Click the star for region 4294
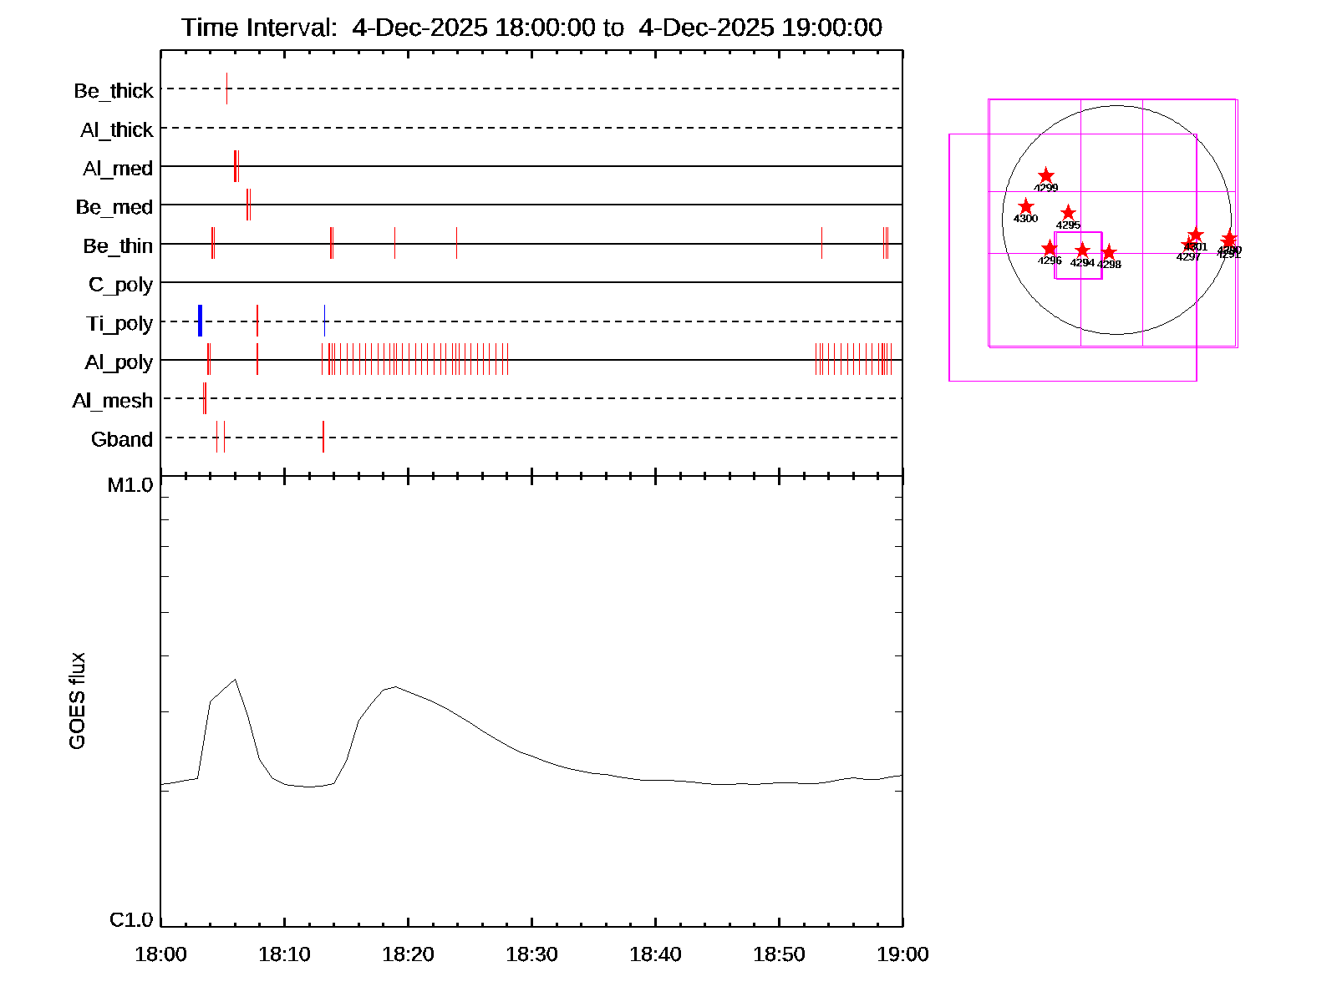 pos(1082,250)
